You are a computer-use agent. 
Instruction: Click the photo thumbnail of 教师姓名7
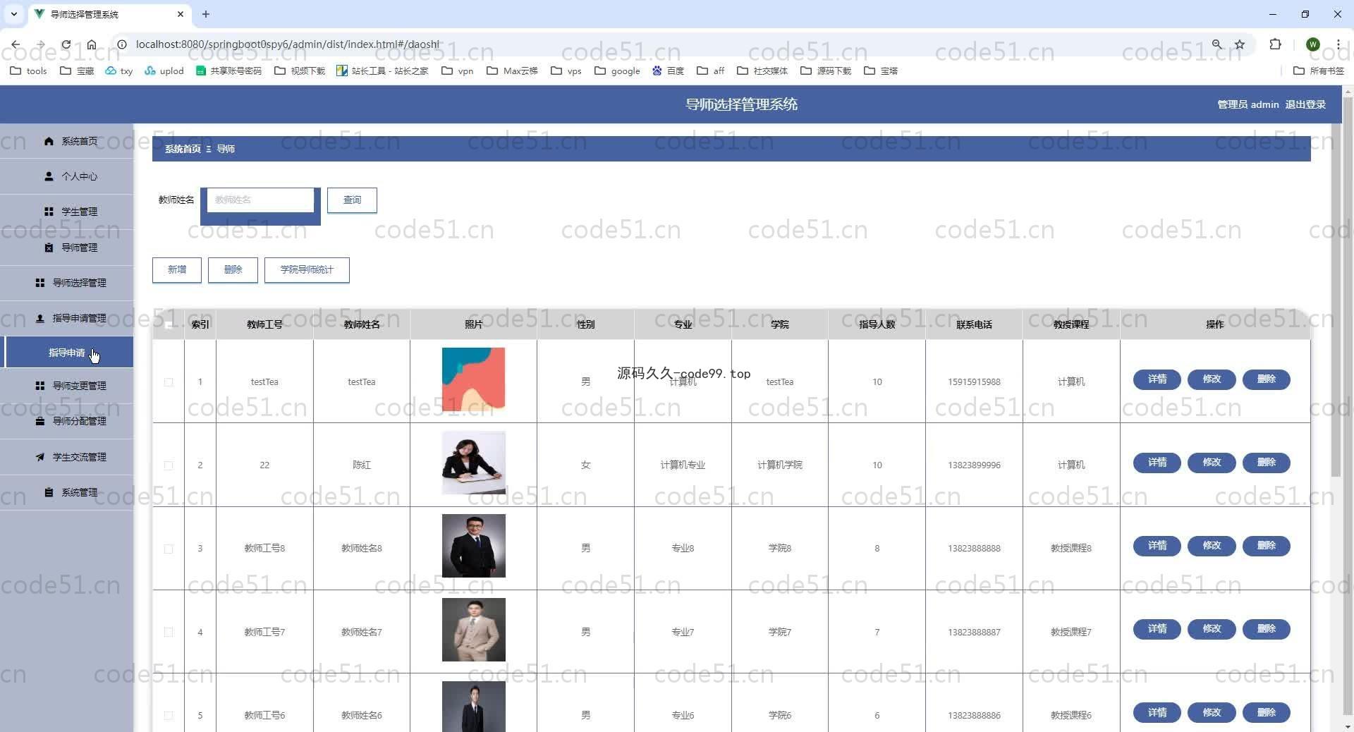(x=473, y=630)
